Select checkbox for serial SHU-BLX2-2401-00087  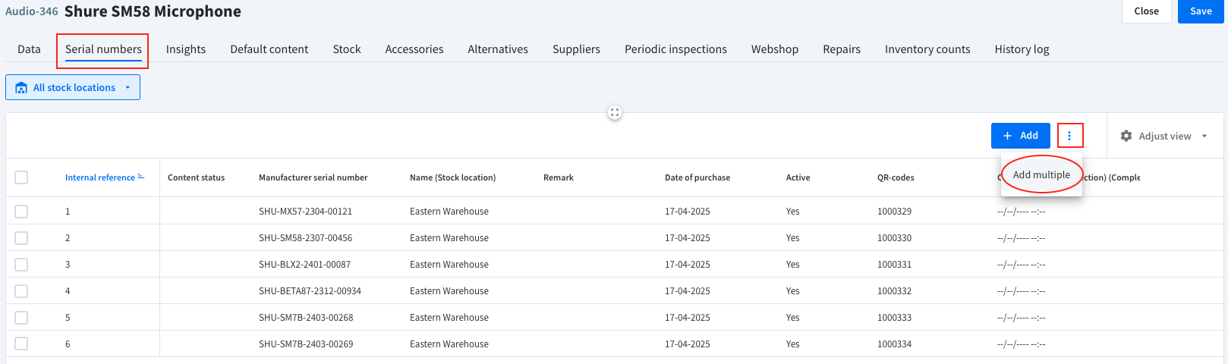[x=21, y=265]
